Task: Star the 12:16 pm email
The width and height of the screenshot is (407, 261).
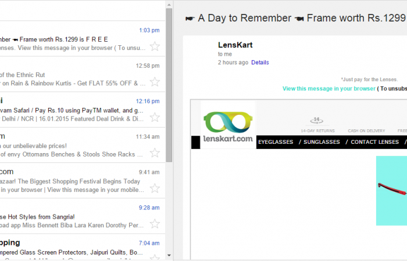Action: 155,117
